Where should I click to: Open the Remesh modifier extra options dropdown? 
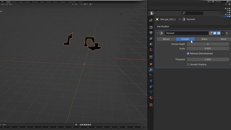coord(223,33)
